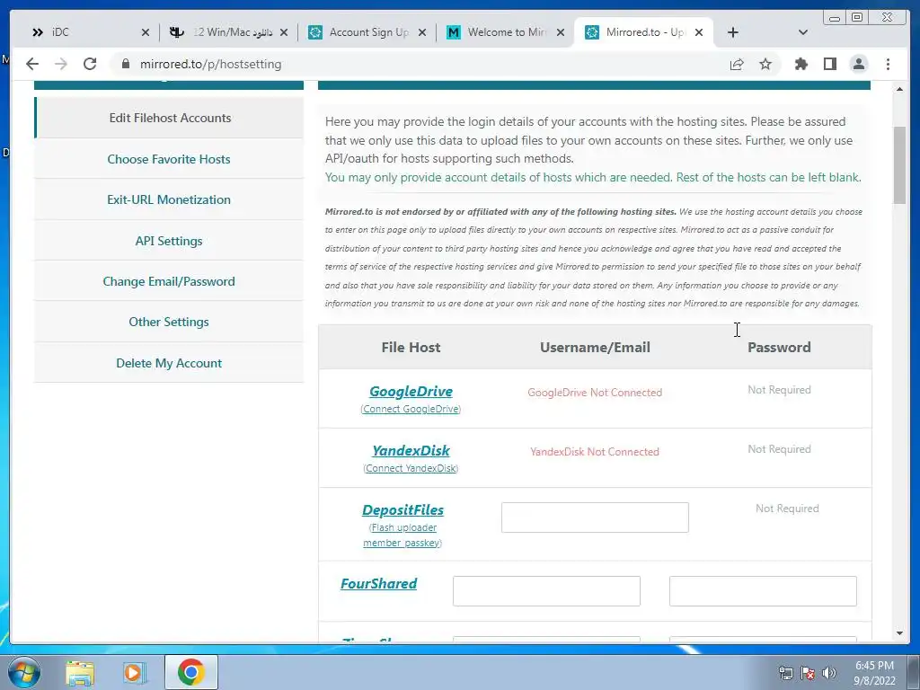Open the Chrome extensions puzzle icon

tap(801, 64)
